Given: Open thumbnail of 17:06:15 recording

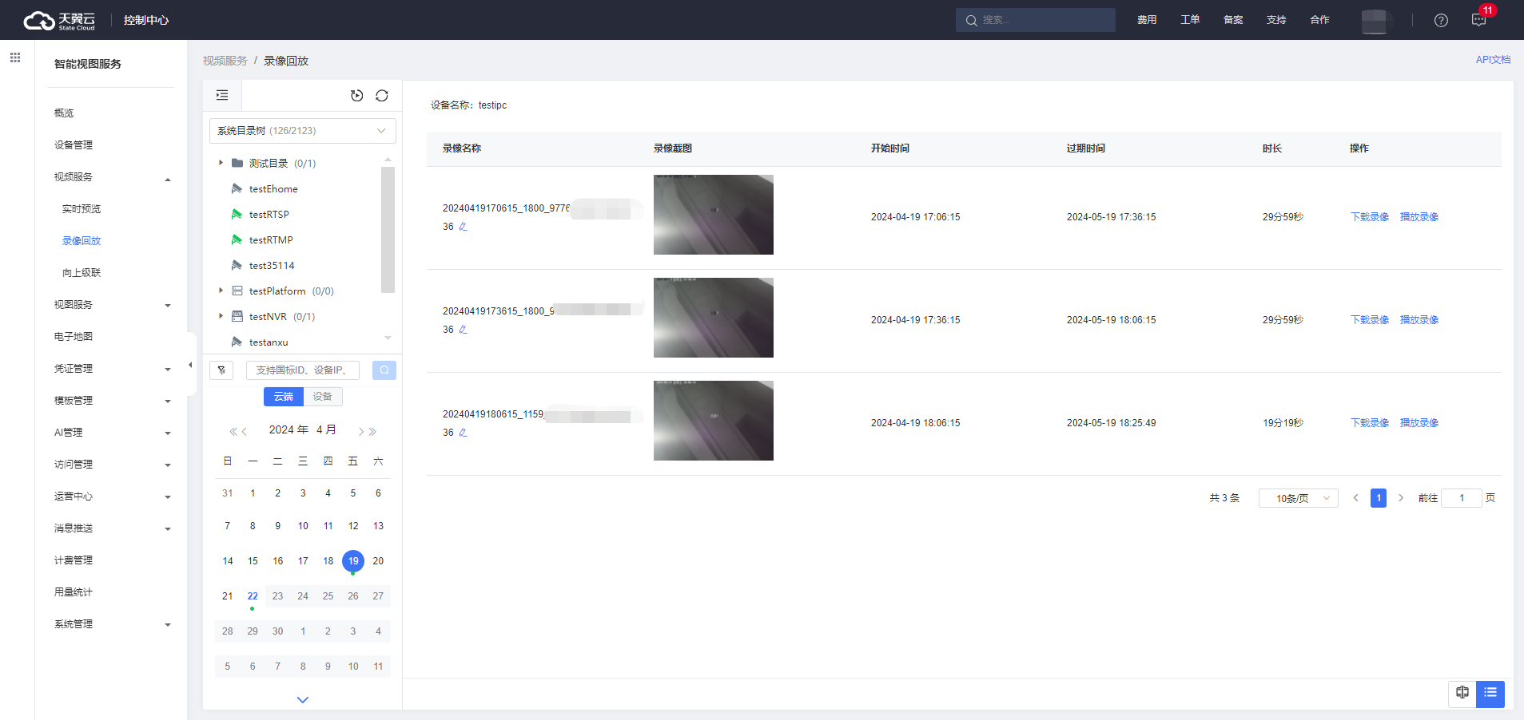Looking at the screenshot, I should [714, 215].
